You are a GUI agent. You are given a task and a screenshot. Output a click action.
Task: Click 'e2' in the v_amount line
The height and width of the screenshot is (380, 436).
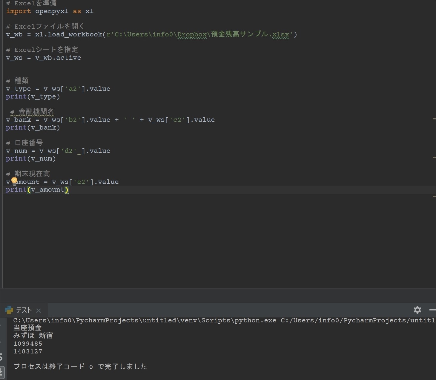81,182
